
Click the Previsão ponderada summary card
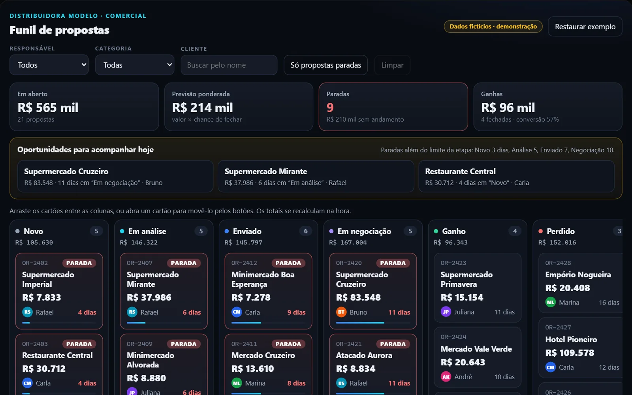click(239, 107)
